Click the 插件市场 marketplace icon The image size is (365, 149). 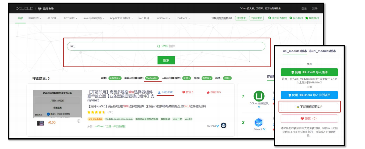tap(40, 9)
